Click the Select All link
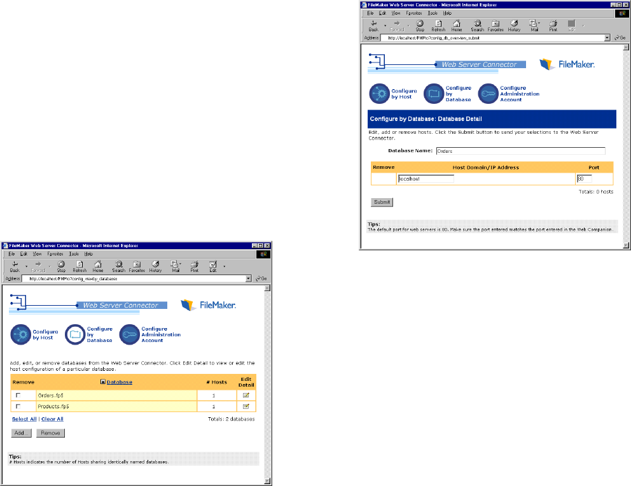The width and height of the screenshot is (631, 486). (x=24, y=419)
